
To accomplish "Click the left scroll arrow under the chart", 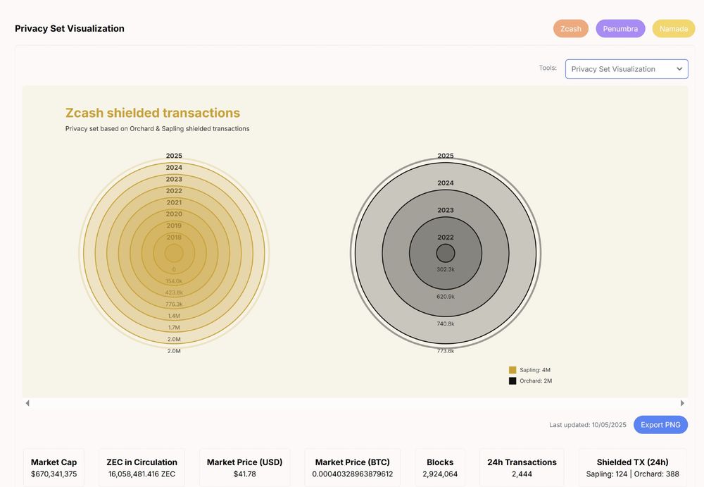I will (x=27, y=403).
